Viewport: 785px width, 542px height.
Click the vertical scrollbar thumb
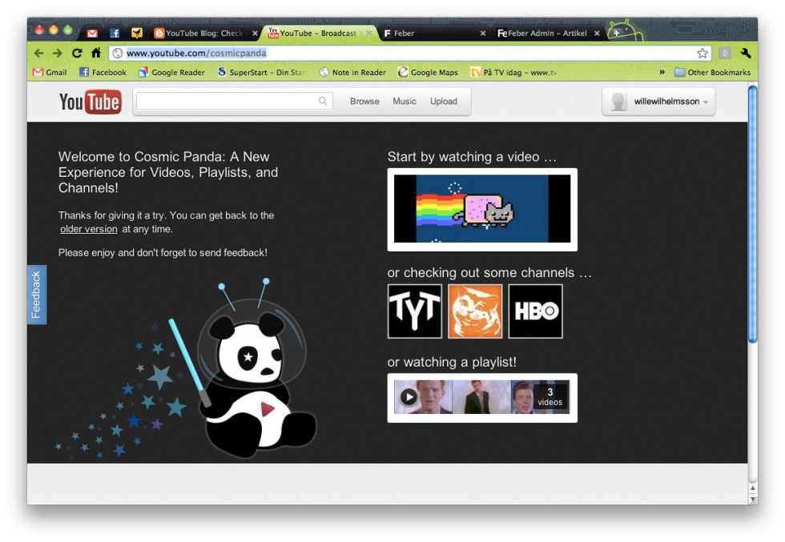click(x=752, y=215)
